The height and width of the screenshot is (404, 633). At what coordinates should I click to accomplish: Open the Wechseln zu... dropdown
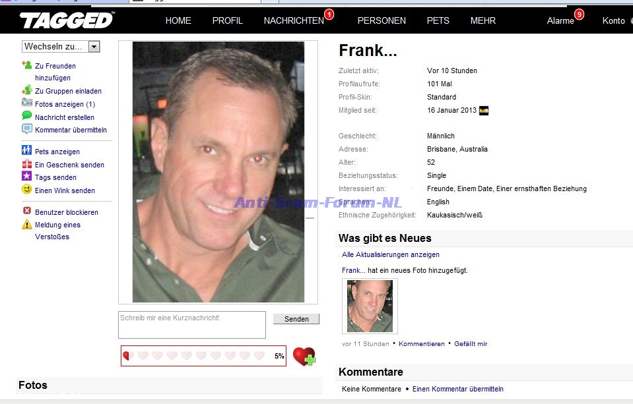click(x=61, y=47)
